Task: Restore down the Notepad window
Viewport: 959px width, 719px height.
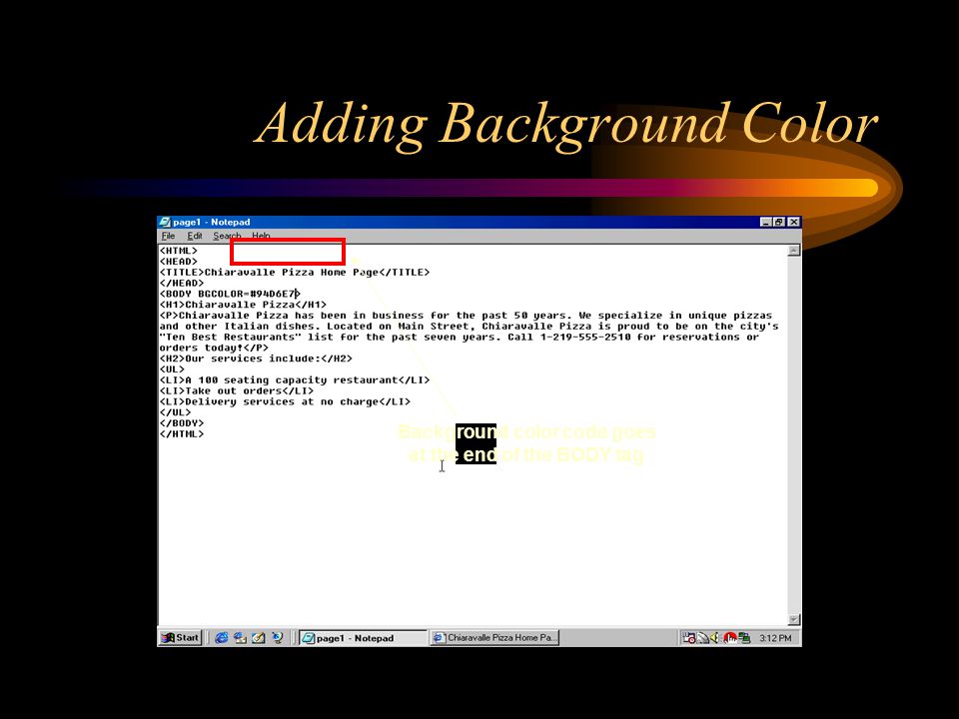Action: click(x=778, y=222)
